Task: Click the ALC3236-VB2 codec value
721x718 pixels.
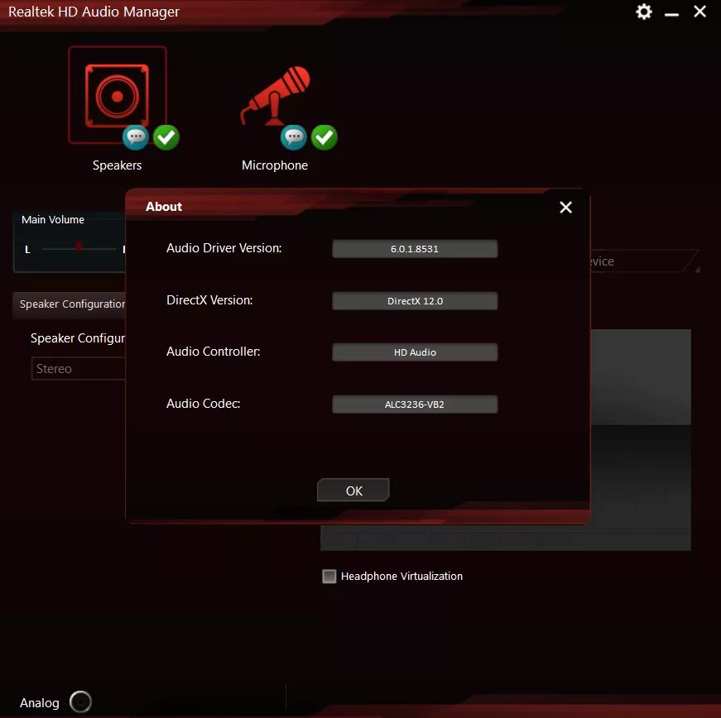Action: 415,404
